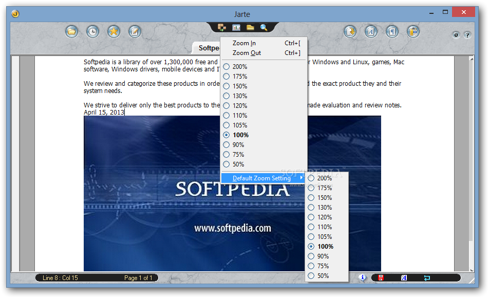This screenshot has width=489, height=298.
Task: Select 105% zoom in main menu
Action: [264, 125]
